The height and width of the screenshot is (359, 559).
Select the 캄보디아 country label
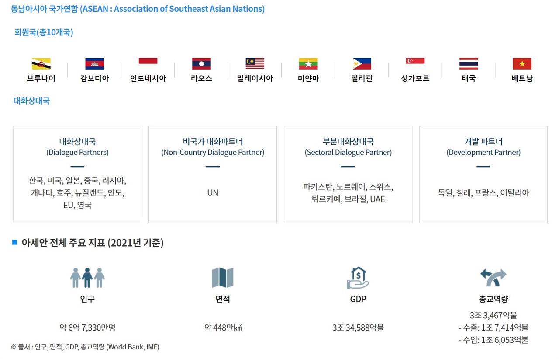click(x=95, y=79)
